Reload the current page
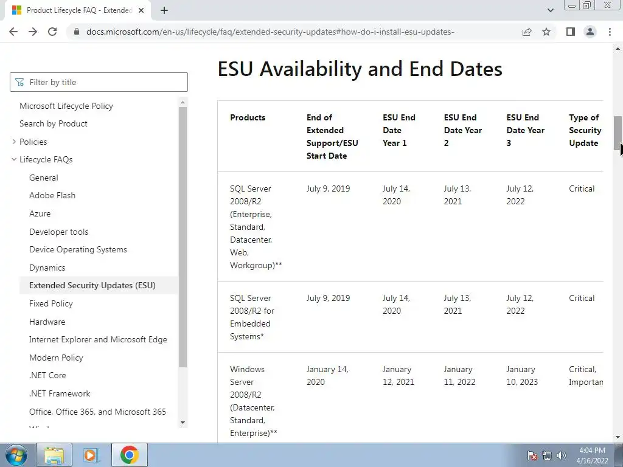The image size is (623, 467). [x=52, y=32]
